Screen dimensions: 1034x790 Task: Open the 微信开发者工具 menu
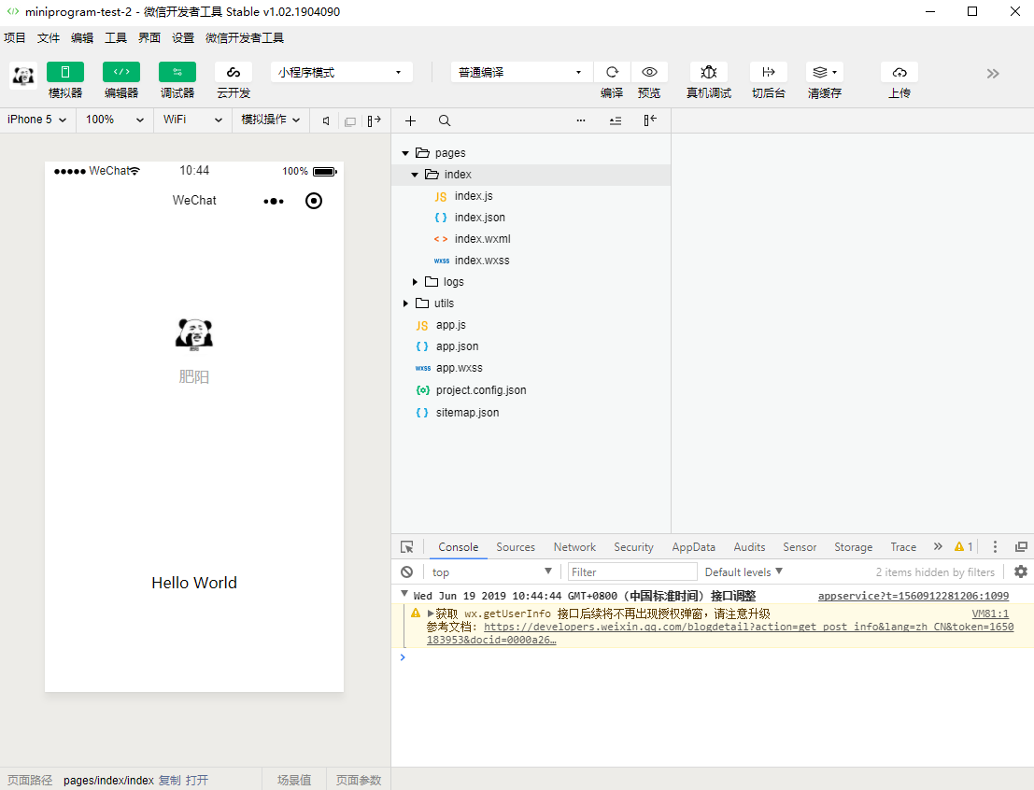coord(245,38)
